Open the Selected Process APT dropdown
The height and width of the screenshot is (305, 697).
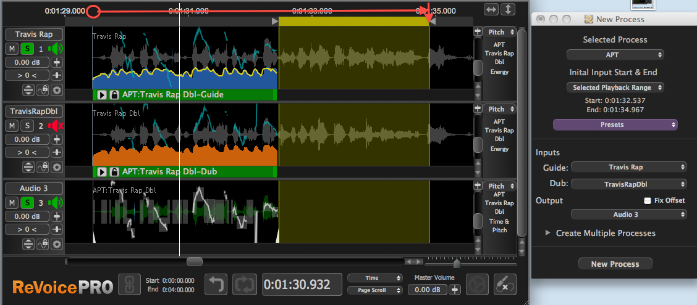pyautogui.click(x=615, y=55)
